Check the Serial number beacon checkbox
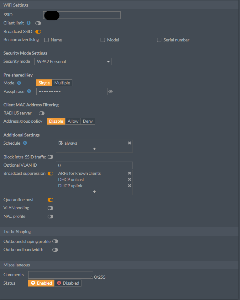 (x=159, y=40)
